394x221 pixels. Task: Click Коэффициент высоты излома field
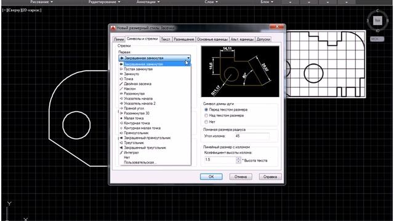(220, 160)
